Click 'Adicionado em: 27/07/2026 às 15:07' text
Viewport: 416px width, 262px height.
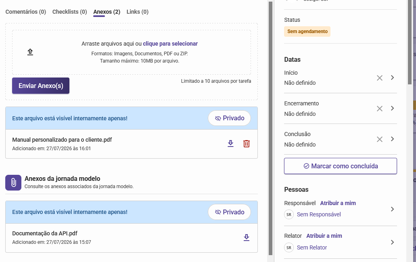tap(52, 242)
